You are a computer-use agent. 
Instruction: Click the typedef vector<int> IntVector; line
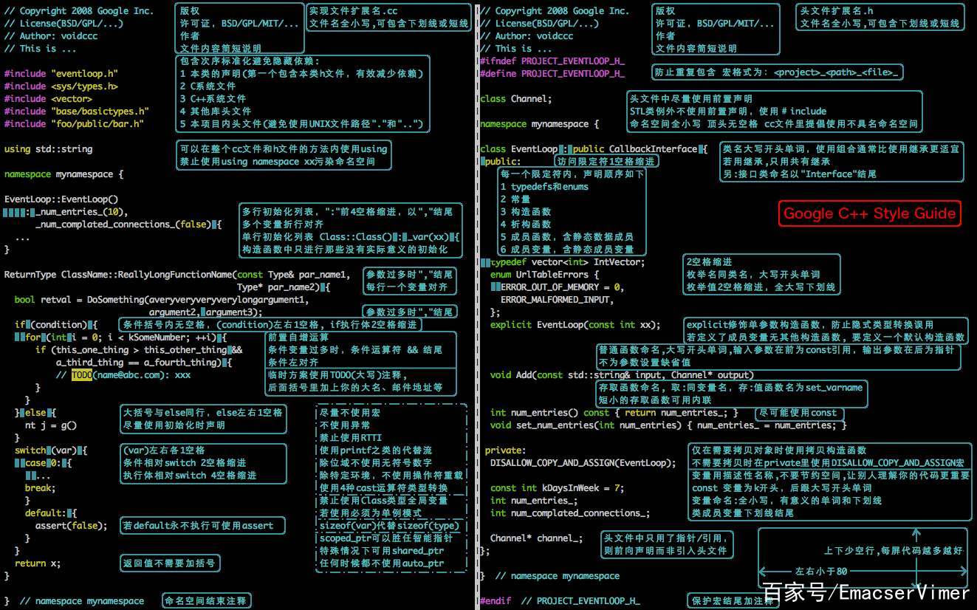[567, 262]
